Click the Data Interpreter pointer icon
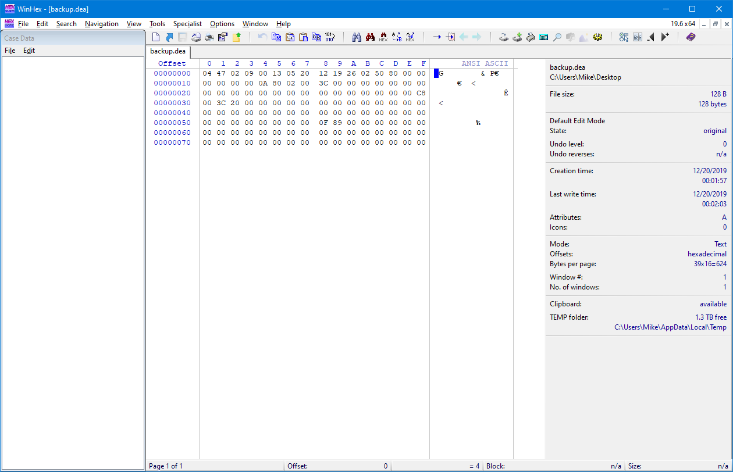Viewport: 733px width, 472px height. (x=624, y=37)
